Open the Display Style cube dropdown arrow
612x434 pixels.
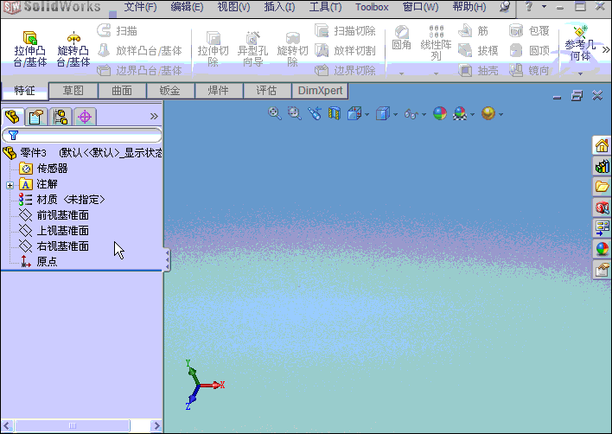point(396,114)
